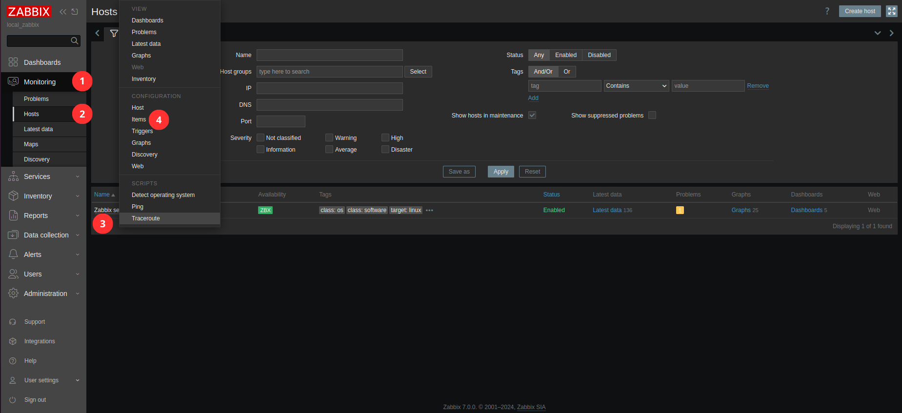Open help via top question mark
This screenshot has height=413, width=902.
(x=827, y=11)
